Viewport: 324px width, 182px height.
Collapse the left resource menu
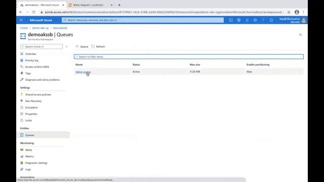pyautogui.click(x=66, y=47)
